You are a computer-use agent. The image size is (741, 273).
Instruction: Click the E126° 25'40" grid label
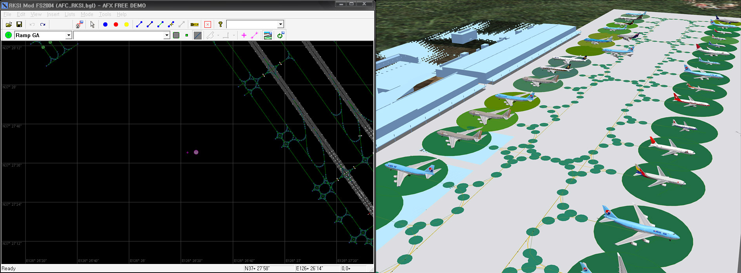pyautogui.click(x=88, y=260)
